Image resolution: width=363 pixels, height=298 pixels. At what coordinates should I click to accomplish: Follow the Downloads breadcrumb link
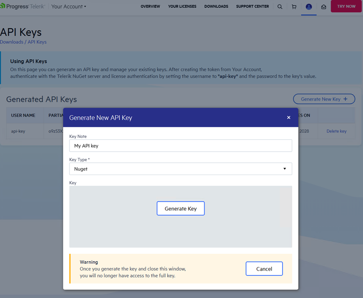11,42
